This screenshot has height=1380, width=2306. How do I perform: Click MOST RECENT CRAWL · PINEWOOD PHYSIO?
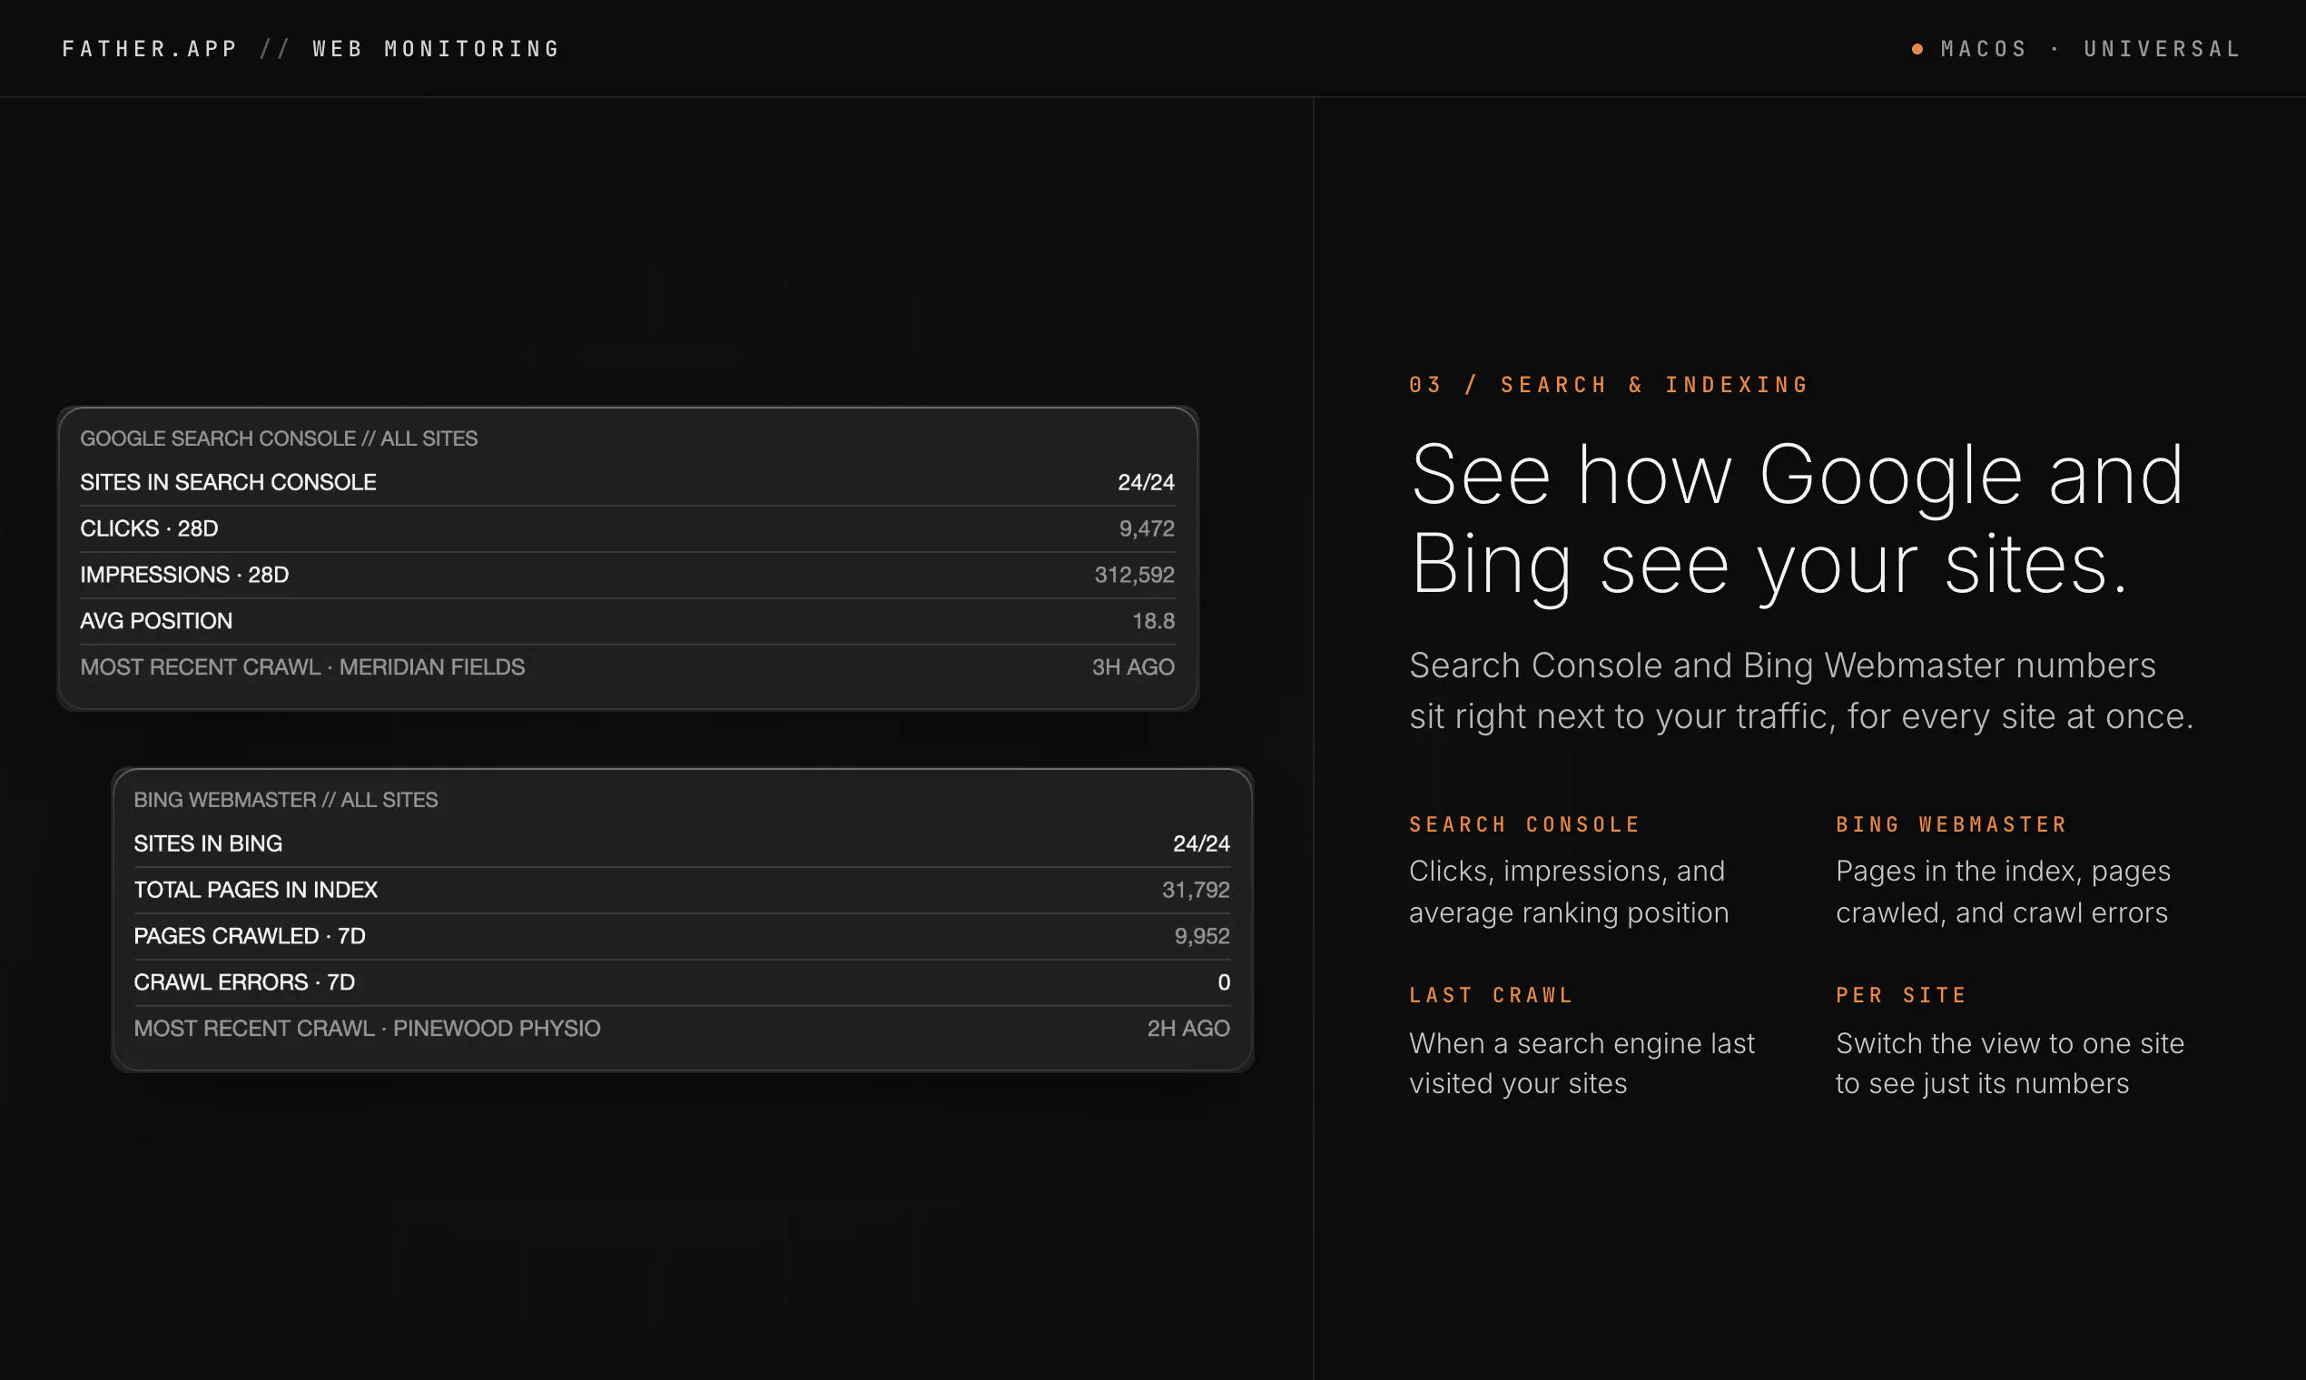(368, 1029)
